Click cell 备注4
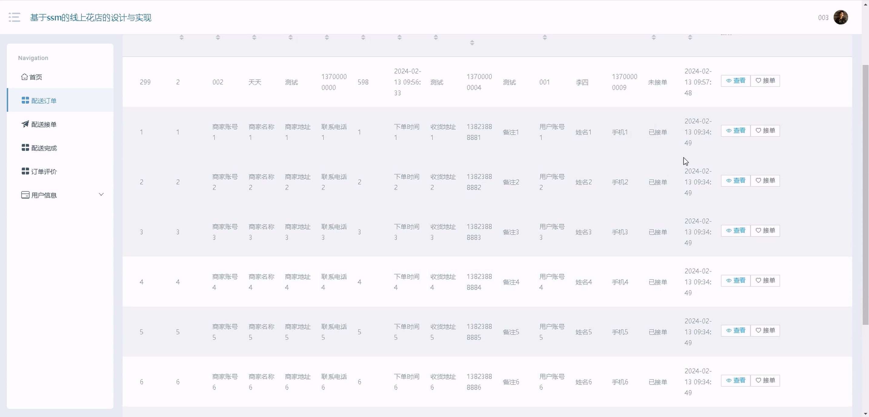Image resolution: width=869 pixels, height=417 pixels. tap(511, 282)
